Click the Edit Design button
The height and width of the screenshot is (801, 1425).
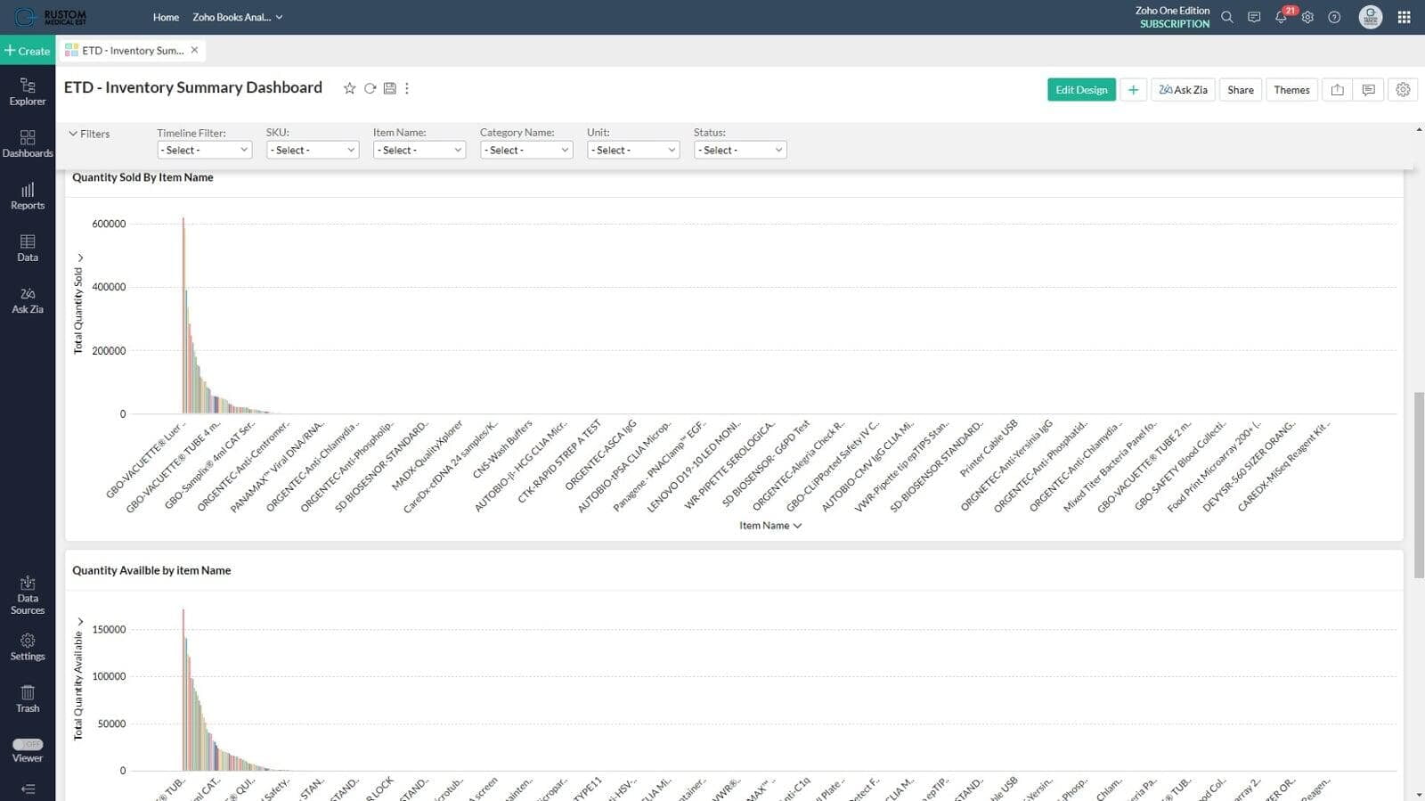click(x=1081, y=90)
